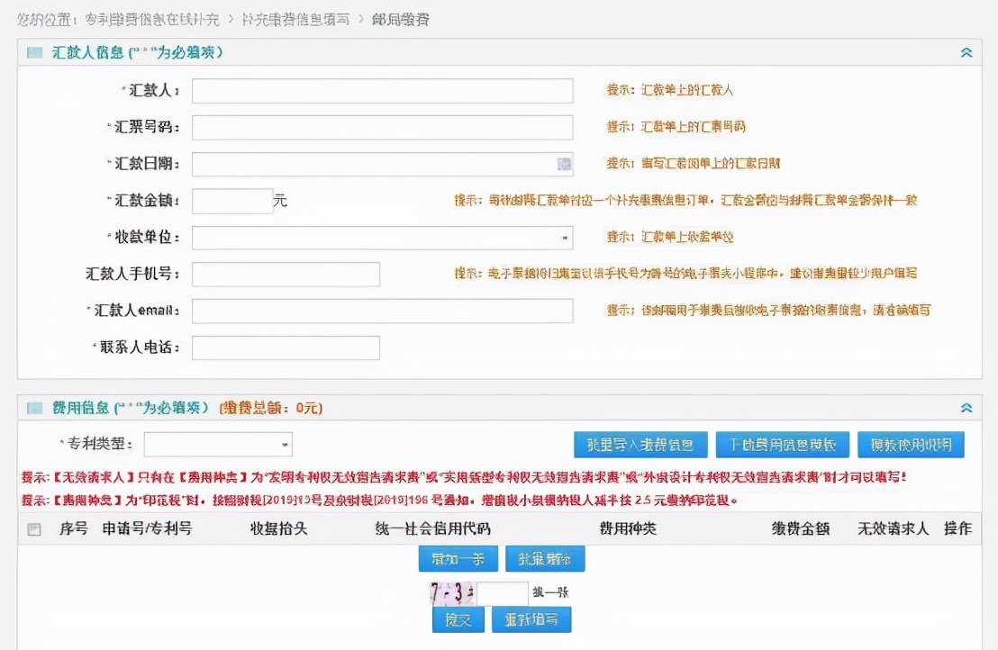The height and width of the screenshot is (650, 998).
Task: Click the red 无效请求人 notice line
Action: pyautogui.click(x=464, y=477)
